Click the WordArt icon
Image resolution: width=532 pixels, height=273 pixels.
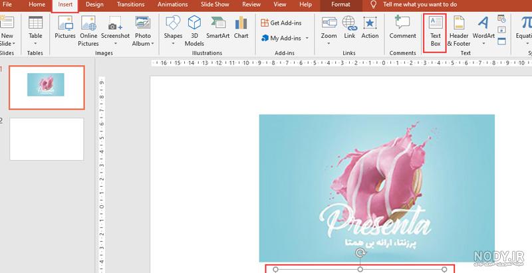click(x=483, y=23)
